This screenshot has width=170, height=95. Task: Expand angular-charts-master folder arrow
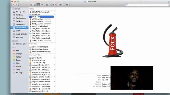point(55,82)
